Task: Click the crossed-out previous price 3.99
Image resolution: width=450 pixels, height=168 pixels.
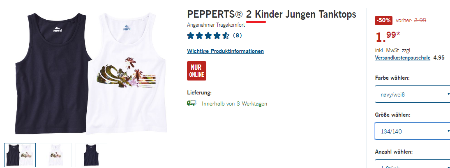Action: (x=420, y=20)
